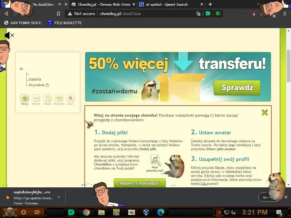
Task: Open Microsoft Edge from taskbar
Action: (161, 212)
